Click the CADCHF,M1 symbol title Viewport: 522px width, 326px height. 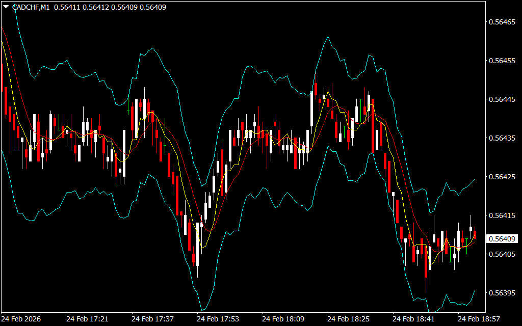pos(31,7)
